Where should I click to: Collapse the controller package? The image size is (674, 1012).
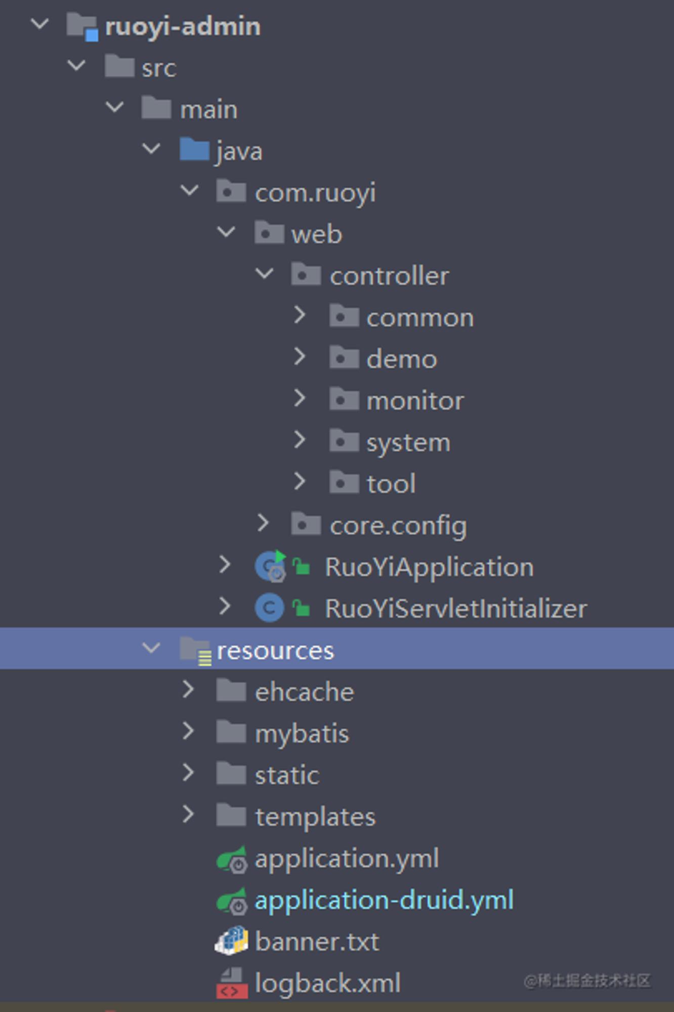(264, 273)
